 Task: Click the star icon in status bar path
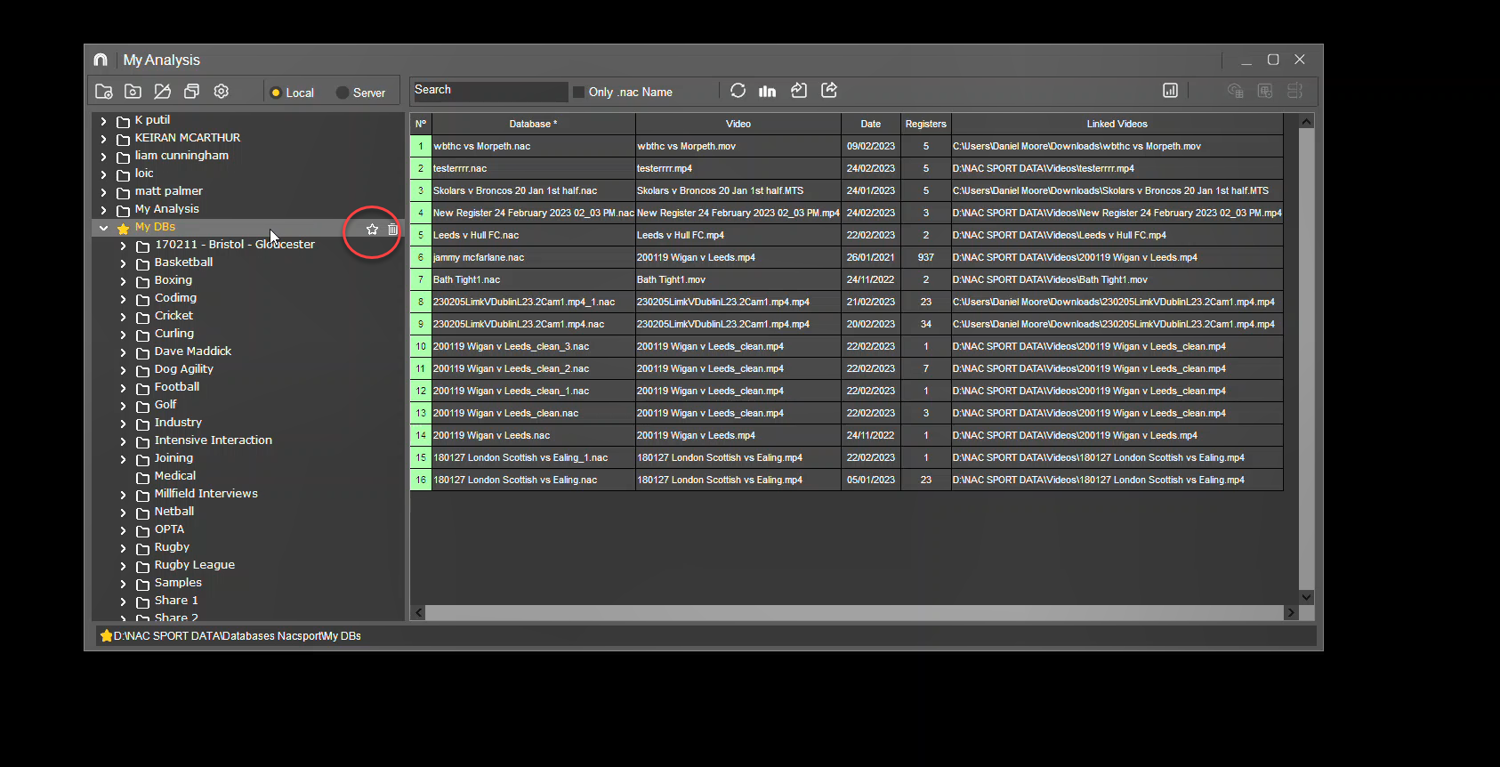[107, 635]
